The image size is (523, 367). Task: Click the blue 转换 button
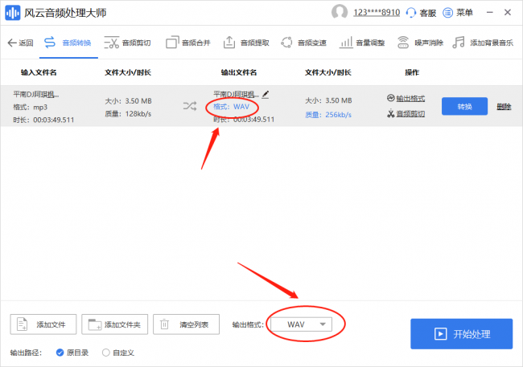pos(464,106)
